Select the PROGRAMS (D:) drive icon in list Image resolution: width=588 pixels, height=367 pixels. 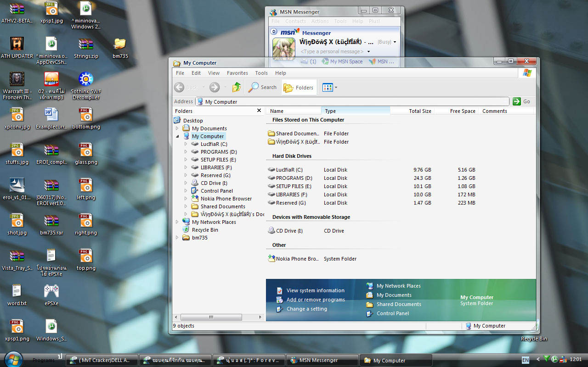(271, 178)
